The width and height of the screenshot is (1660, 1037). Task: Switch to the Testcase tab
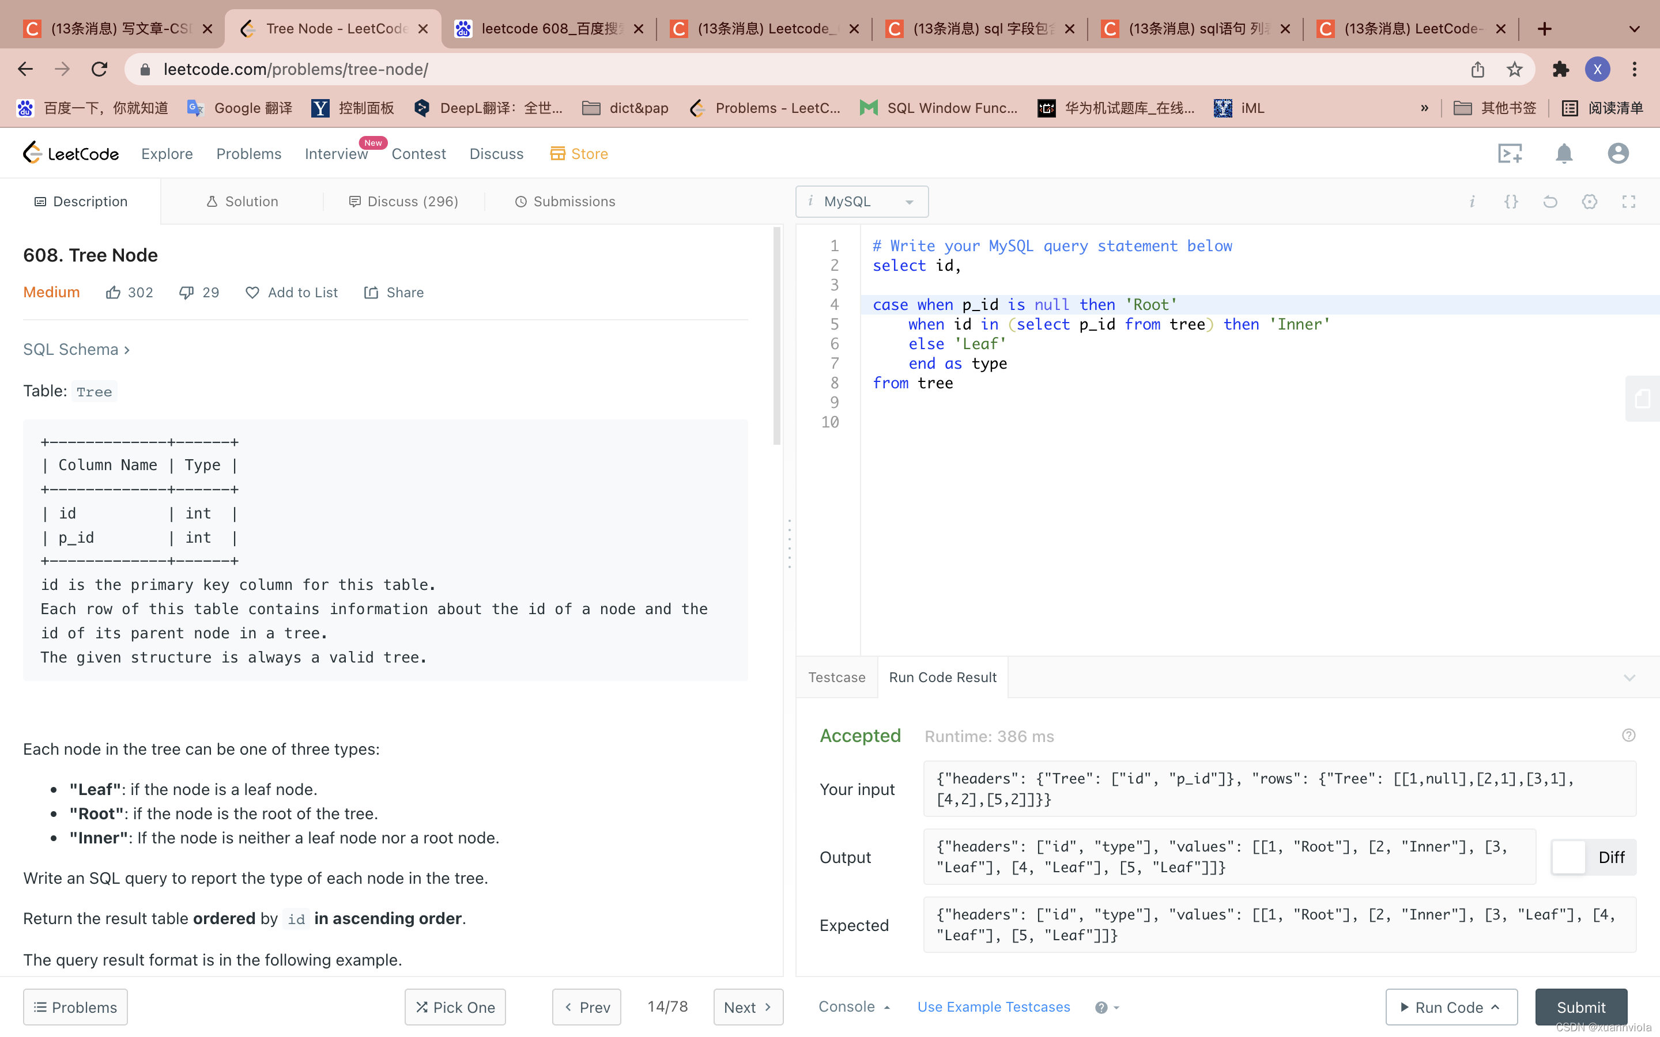pos(836,677)
